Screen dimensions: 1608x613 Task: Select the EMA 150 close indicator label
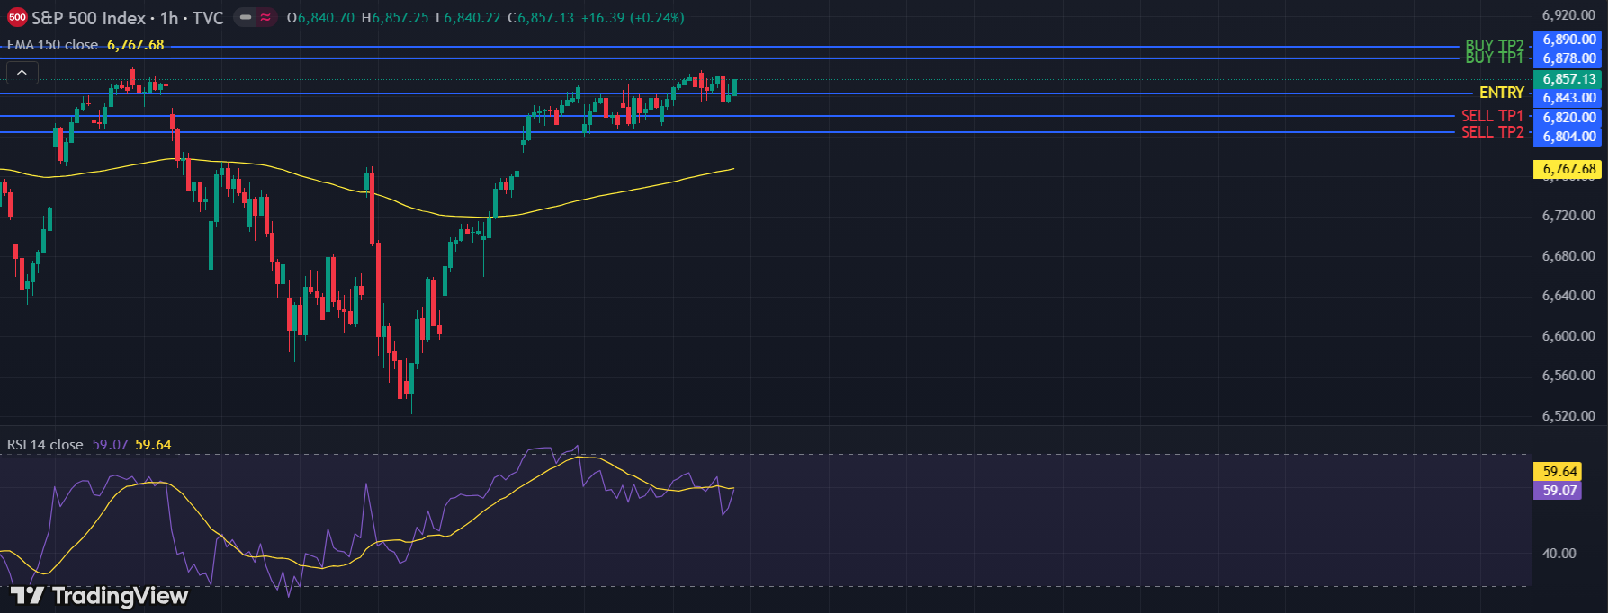coord(52,45)
